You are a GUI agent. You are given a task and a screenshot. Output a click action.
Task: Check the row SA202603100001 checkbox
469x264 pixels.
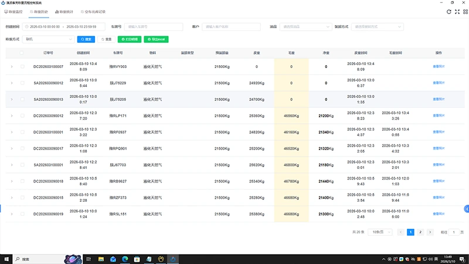22,165
